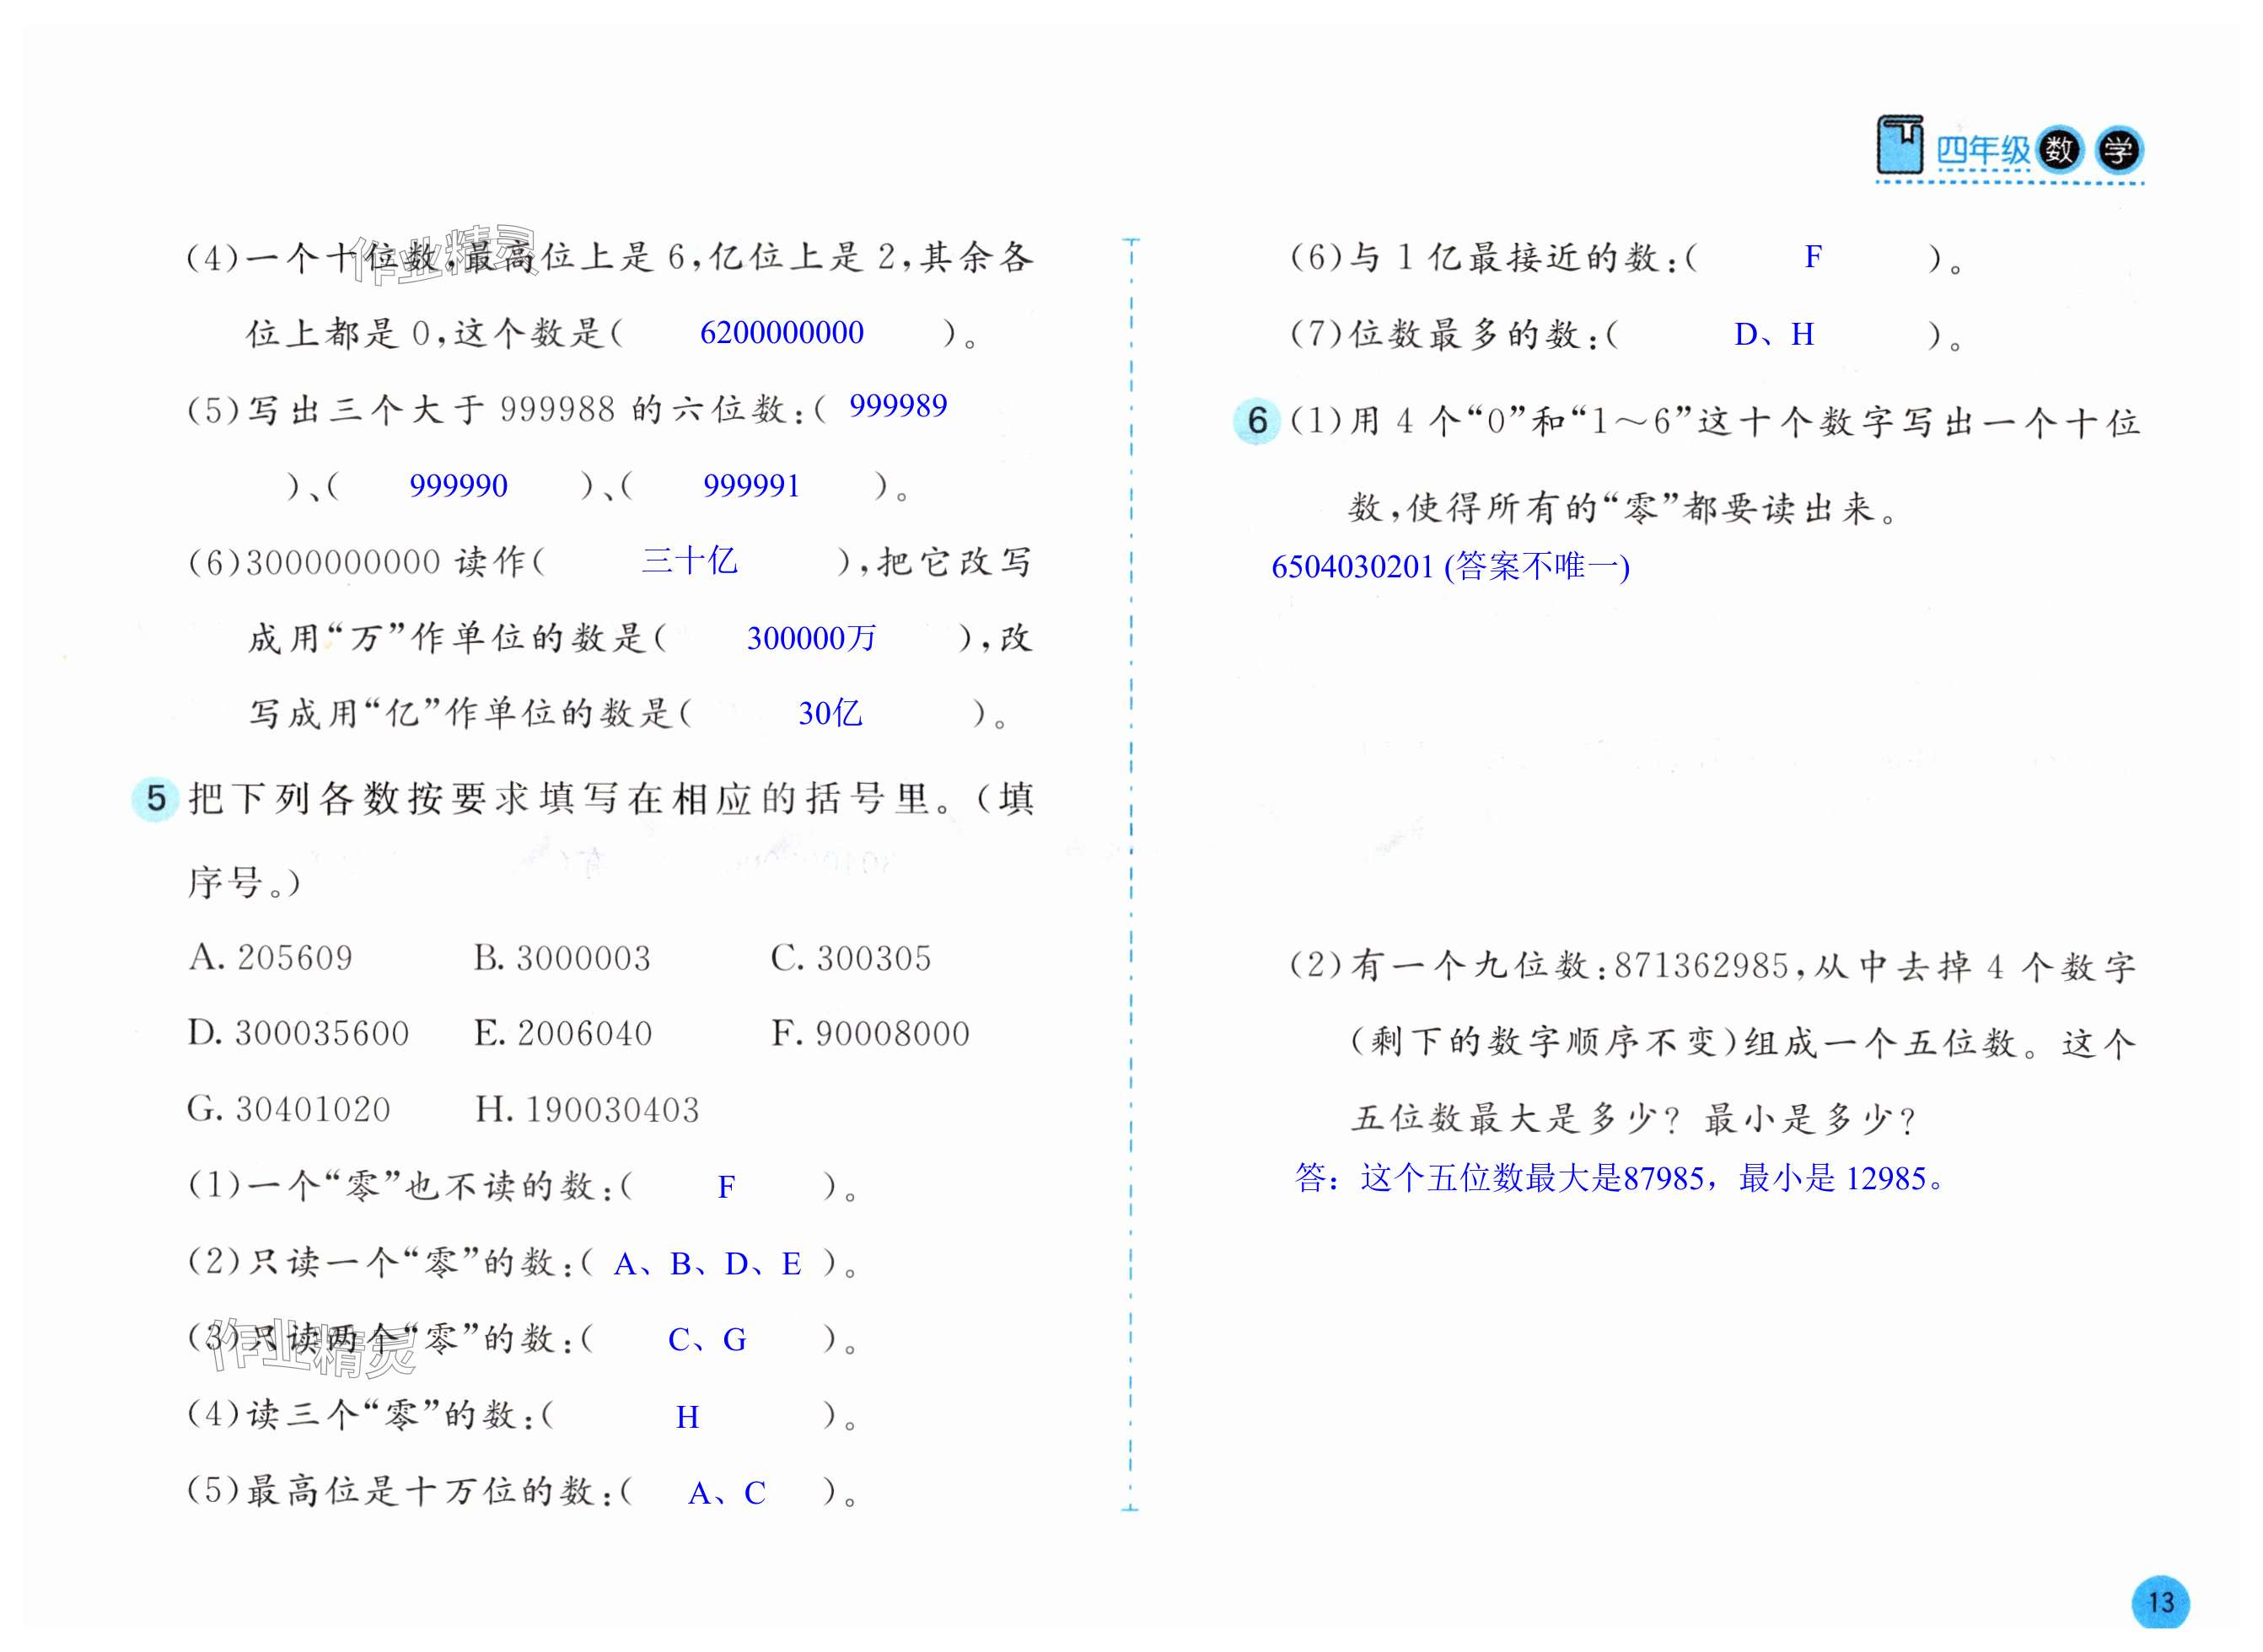Click the question 6 number badge
The height and width of the screenshot is (1652, 2263).
tap(1256, 420)
